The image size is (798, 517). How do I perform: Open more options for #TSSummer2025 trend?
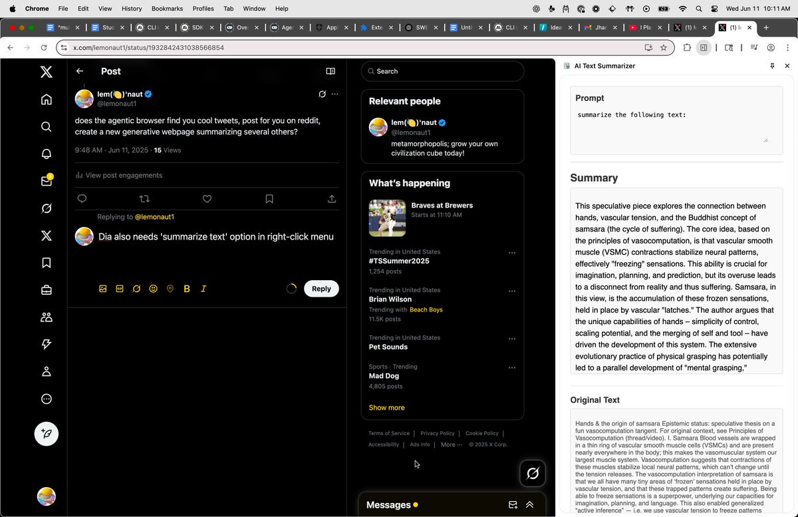point(512,252)
